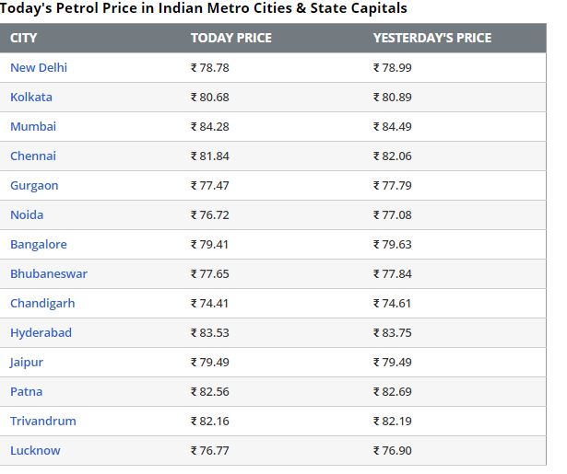567x474 pixels.
Task: Click Mumbai's yesterday price ₹ 84.49
Action: pos(393,126)
